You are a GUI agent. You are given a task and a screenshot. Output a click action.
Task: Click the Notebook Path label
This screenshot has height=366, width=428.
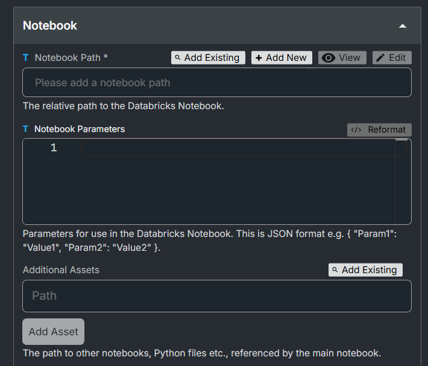tap(71, 58)
